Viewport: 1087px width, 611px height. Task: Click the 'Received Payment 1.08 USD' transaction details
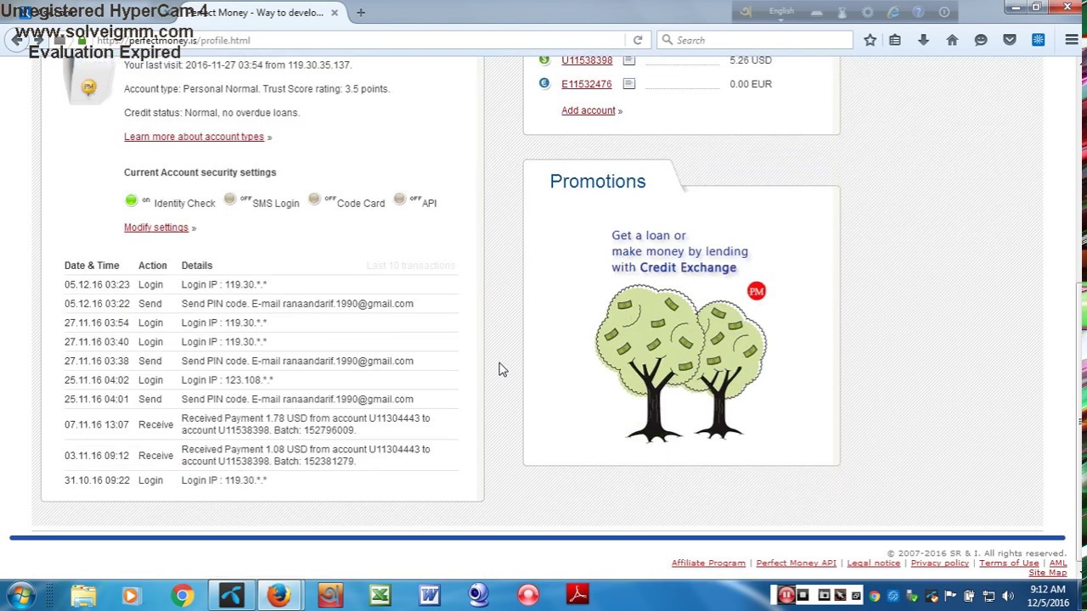pyautogui.click(x=306, y=455)
